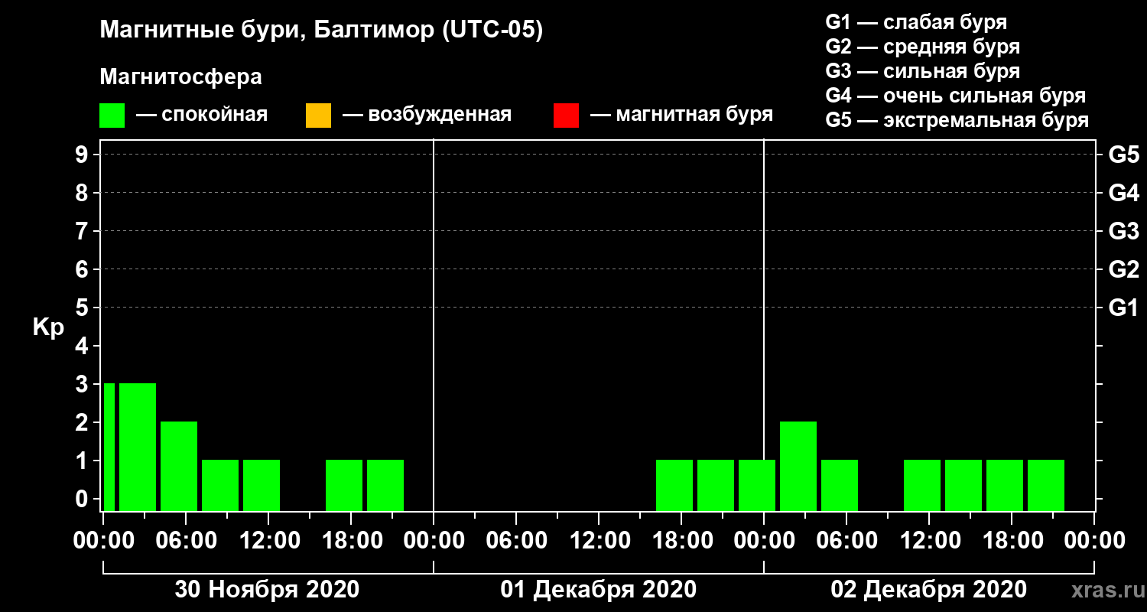This screenshot has height=612, width=1147.
Task: Click the legend text '— спокойная'
Action: (x=201, y=115)
